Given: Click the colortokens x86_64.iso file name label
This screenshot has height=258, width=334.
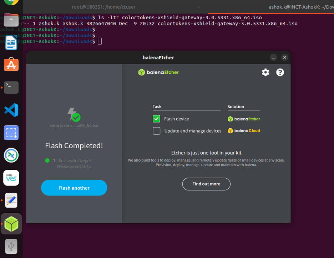Looking at the screenshot, I should point(74,126).
